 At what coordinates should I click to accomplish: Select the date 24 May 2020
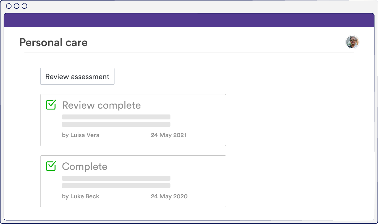click(x=169, y=196)
